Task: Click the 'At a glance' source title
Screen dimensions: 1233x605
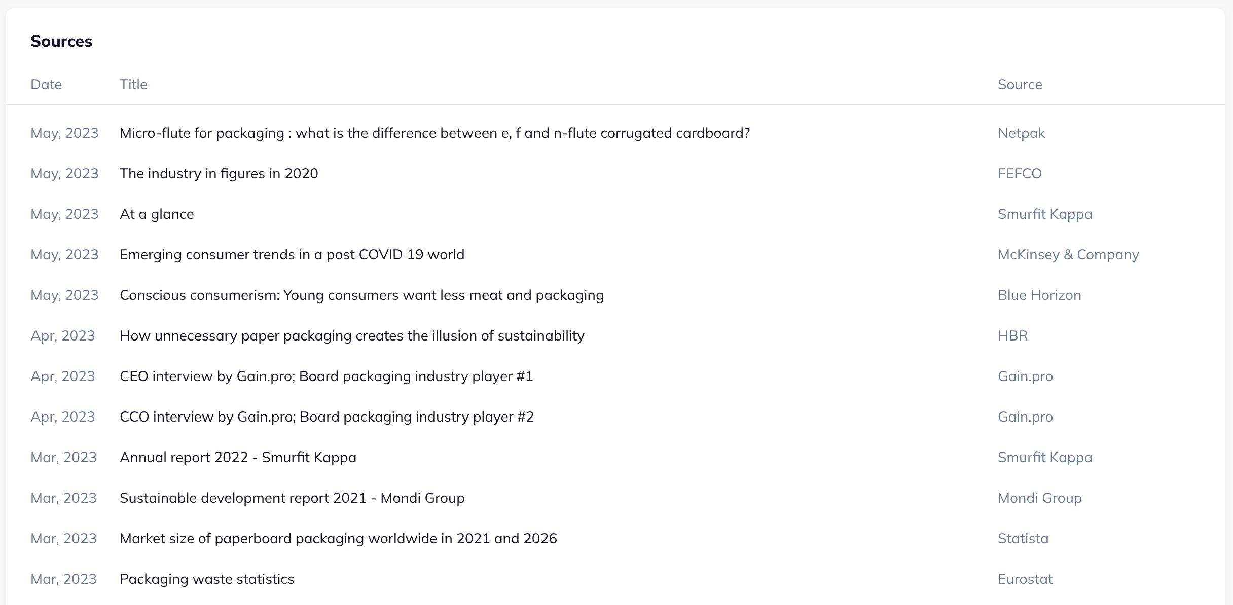Action: [157, 214]
